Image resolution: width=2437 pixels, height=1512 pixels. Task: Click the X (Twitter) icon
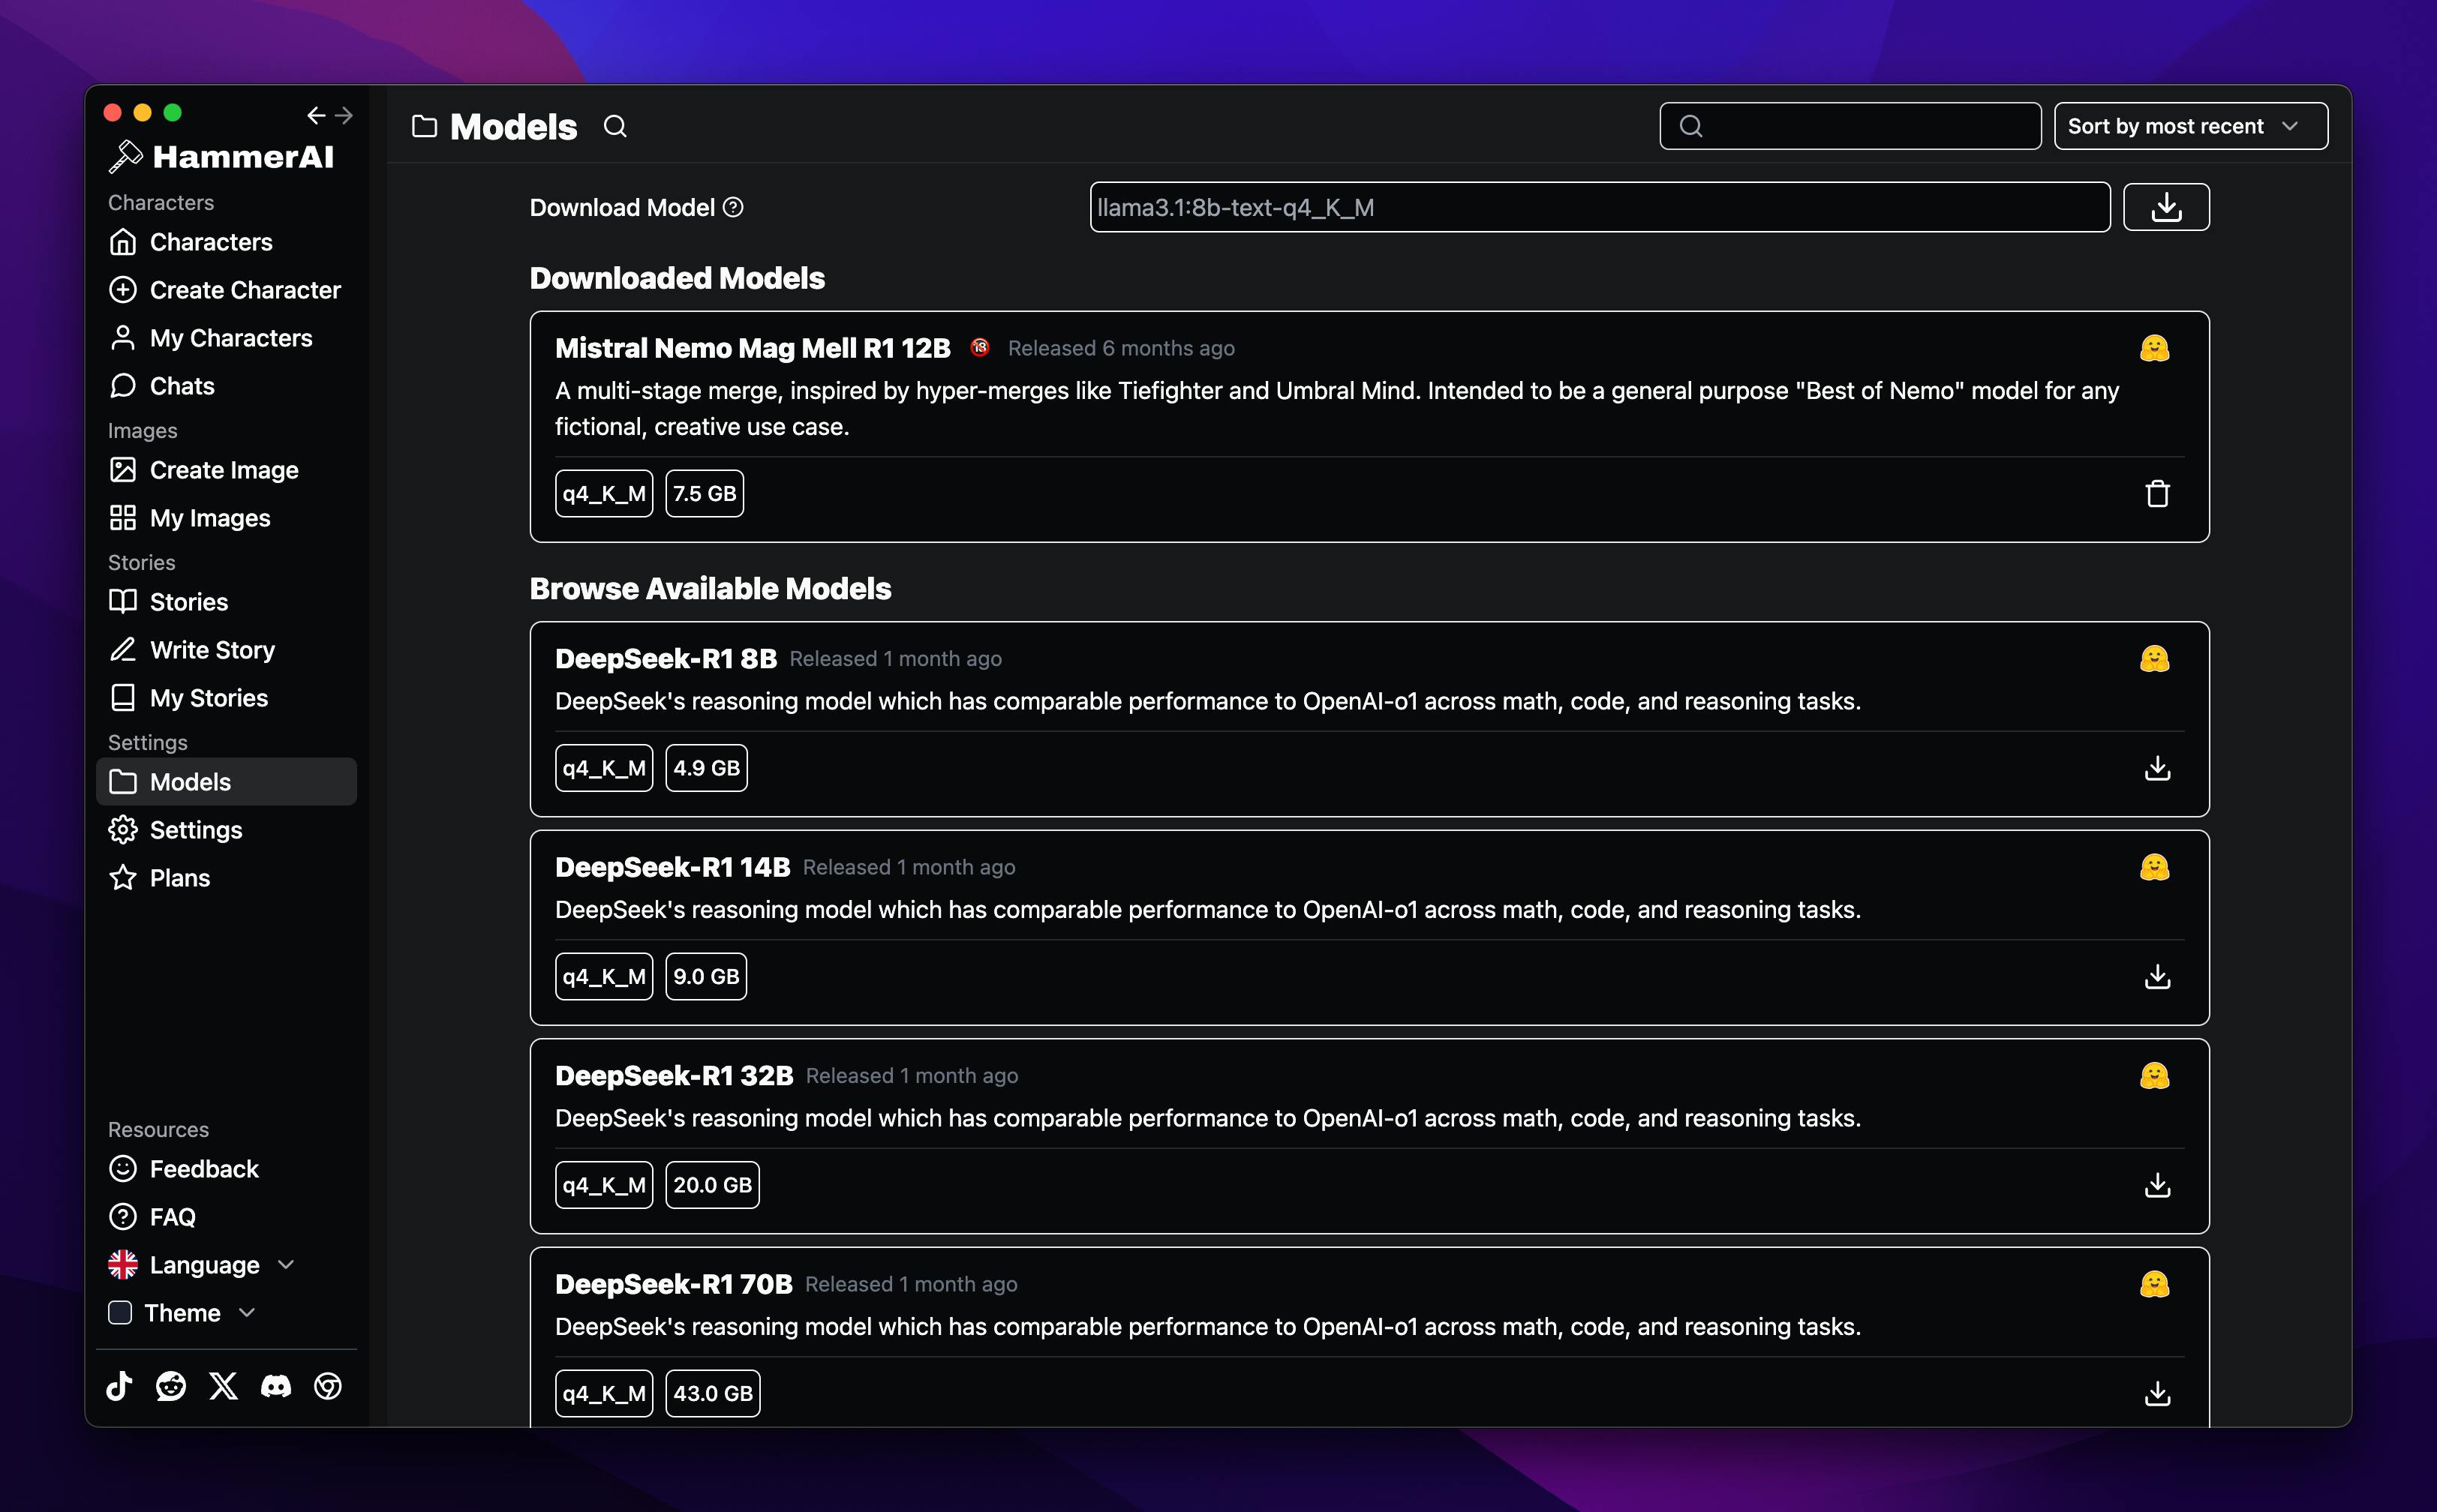pos(223,1386)
